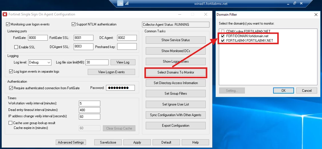Close the Domain Filter dialog with X
This screenshot has width=322, height=149.
pos(316,15)
